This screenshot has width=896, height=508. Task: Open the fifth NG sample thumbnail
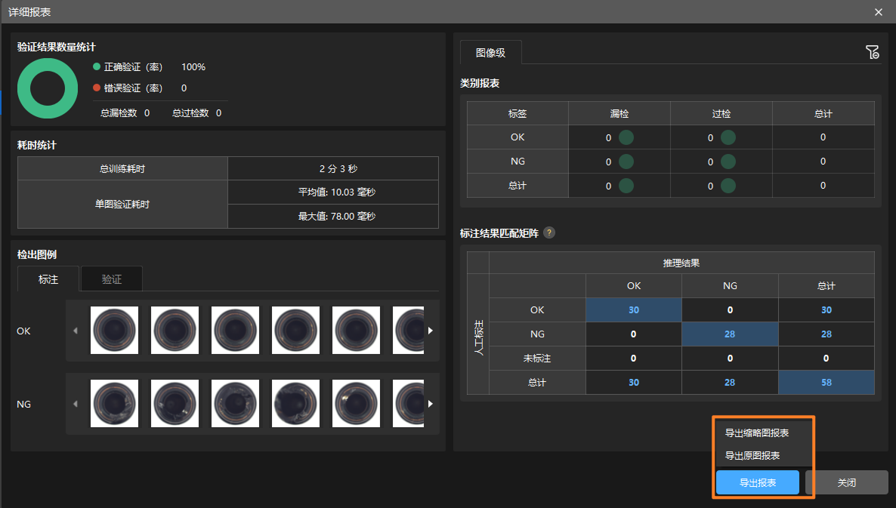click(x=356, y=404)
